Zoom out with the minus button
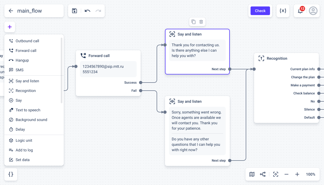 click(286, 174)
